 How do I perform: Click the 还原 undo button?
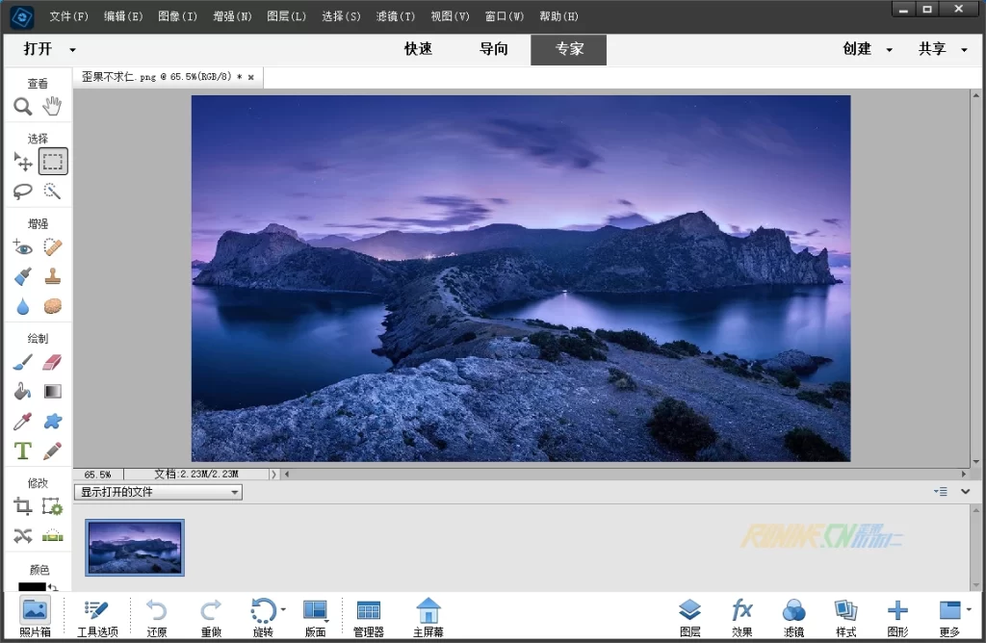[x=157, y=616]
